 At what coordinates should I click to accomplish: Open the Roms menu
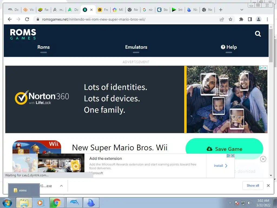(x=44, y=47)
